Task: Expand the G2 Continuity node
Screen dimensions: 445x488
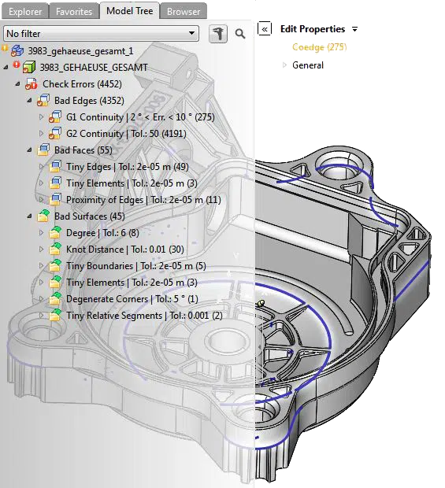Action: pyautogui.click(x=41, y=133)
